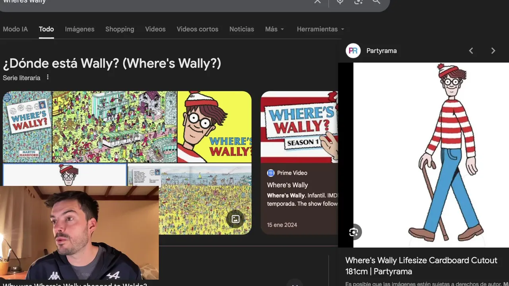Viewport: 509px width, 286px height.
Task: Clear the search box with the X icon
Action: [317, 2]
